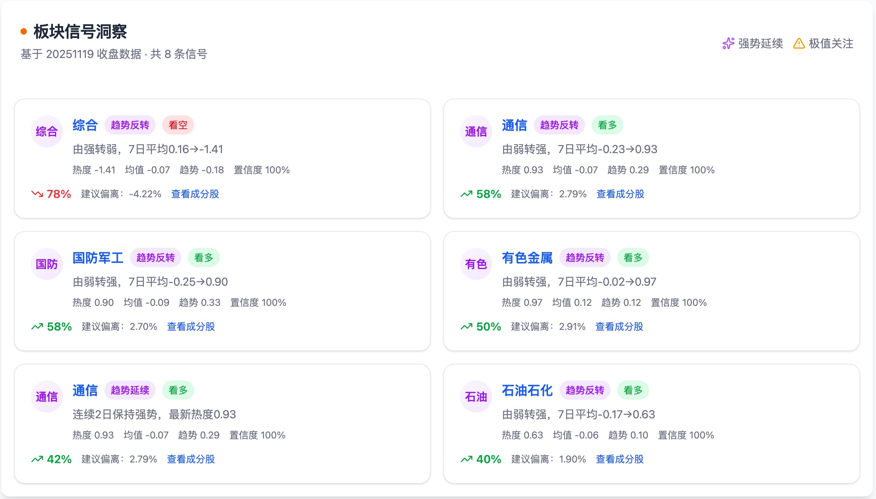
Task: Toggle the 强势延续 filter label
Action: click(760, 44)
